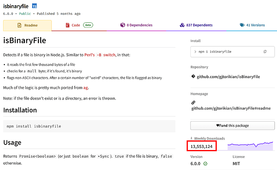
Task: Click the Fund this package button
Action: 232,126
